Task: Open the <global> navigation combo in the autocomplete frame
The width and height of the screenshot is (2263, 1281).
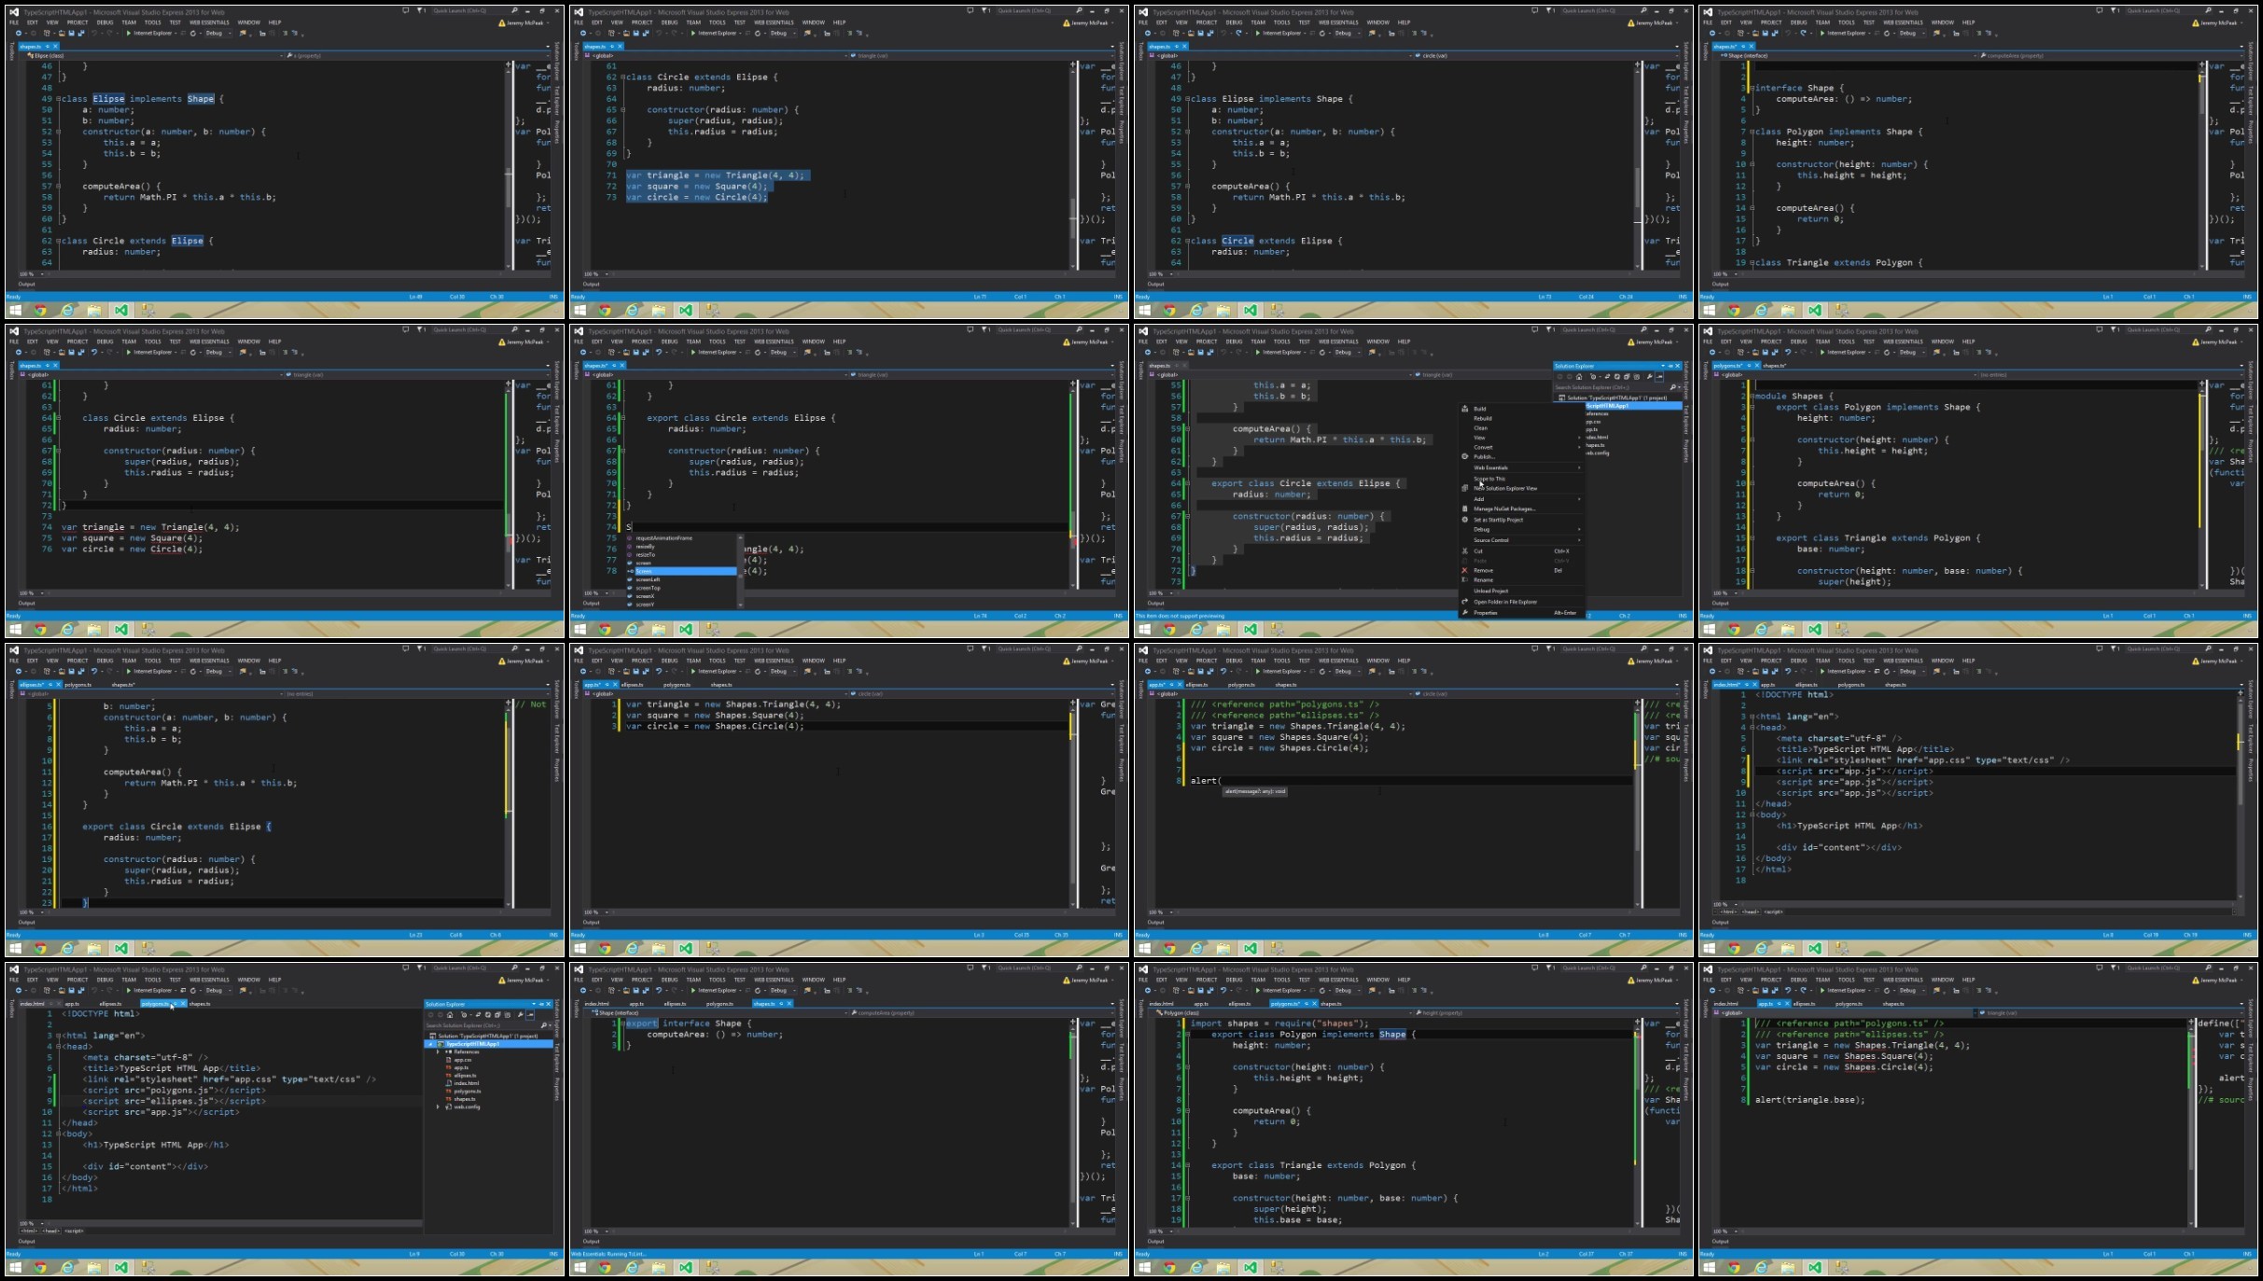Action: [x=717, y=374]
